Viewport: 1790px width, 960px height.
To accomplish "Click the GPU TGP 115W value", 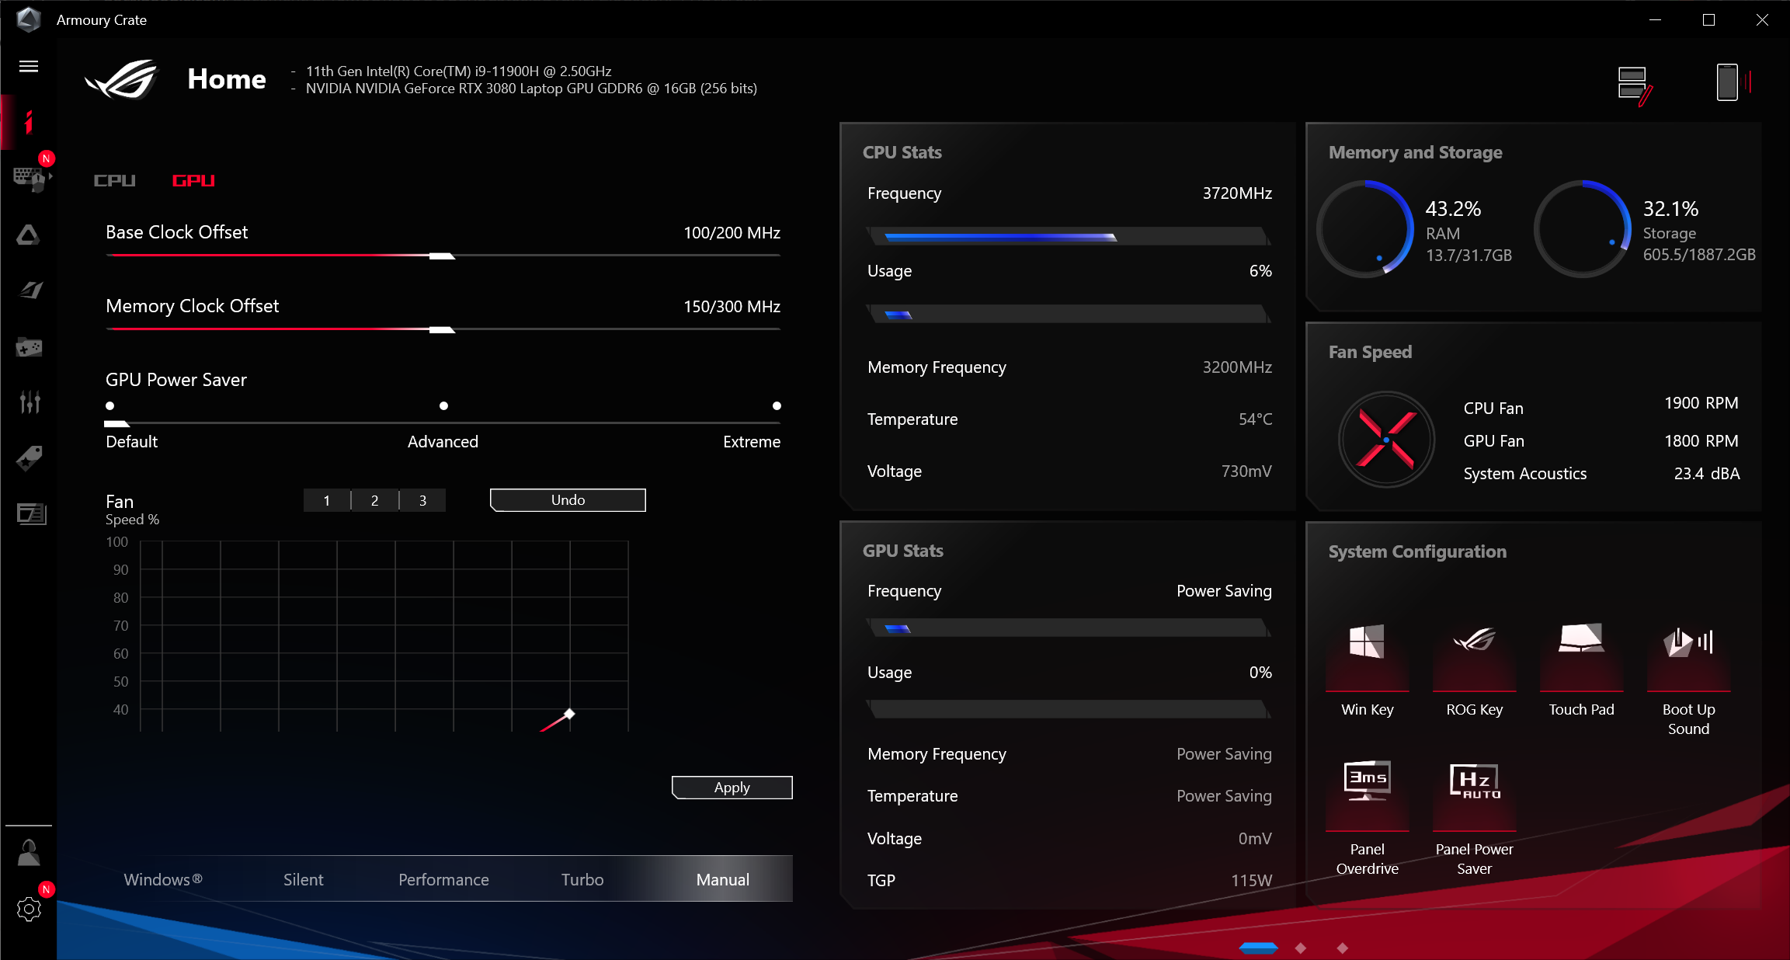I will point(1251,881).
